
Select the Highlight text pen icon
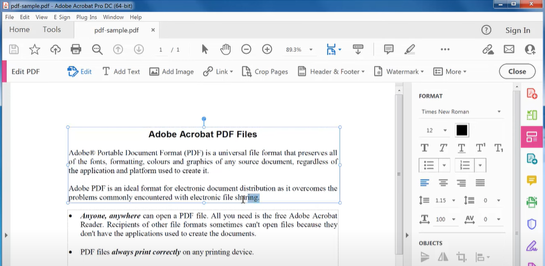[410, 49]
